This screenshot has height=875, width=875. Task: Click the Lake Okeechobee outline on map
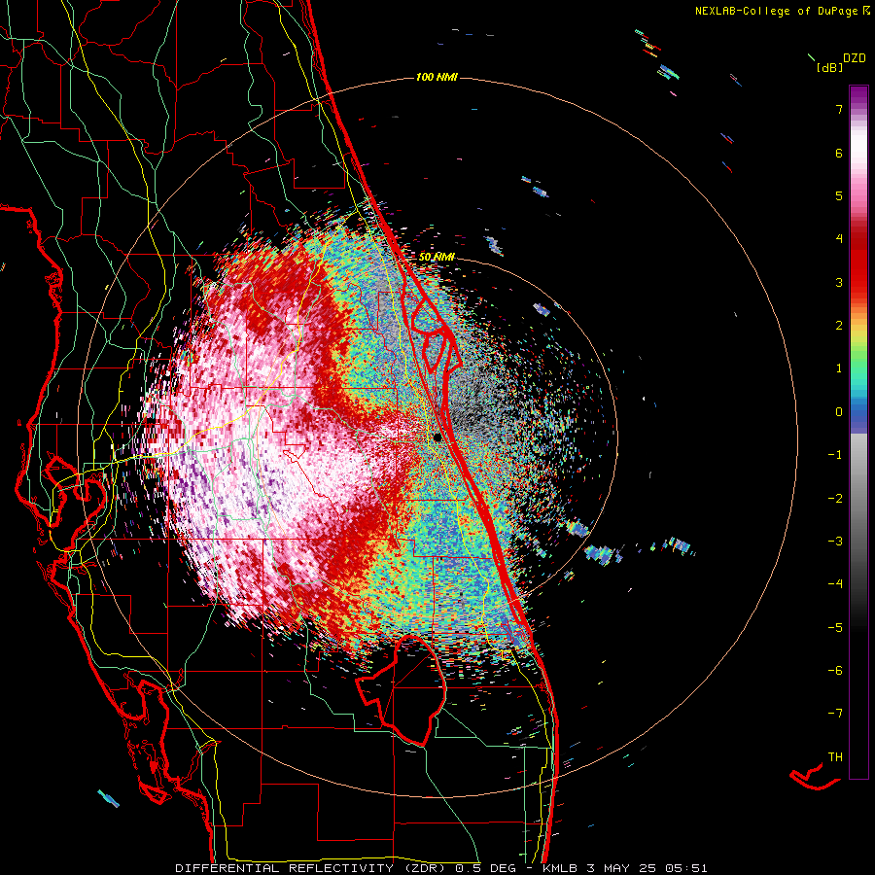(x=401, y=689)
